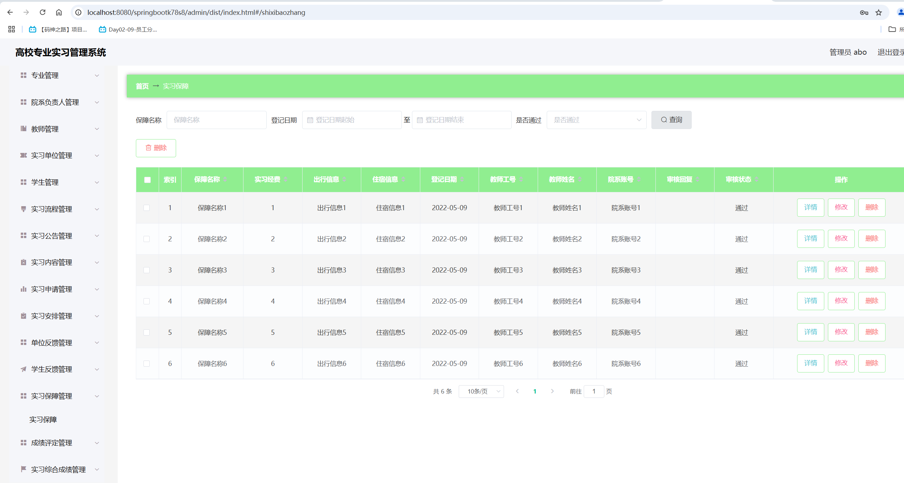Click 删除 for 保障名称6 row
This screenshot has width=904, height=483.
coord(872,363)
